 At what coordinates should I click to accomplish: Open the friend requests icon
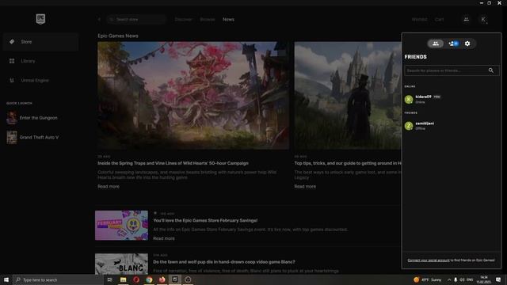coord(453,44)
